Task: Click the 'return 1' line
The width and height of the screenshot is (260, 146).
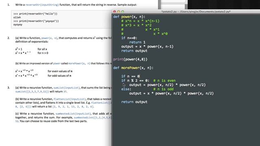Action: [137, 42]
